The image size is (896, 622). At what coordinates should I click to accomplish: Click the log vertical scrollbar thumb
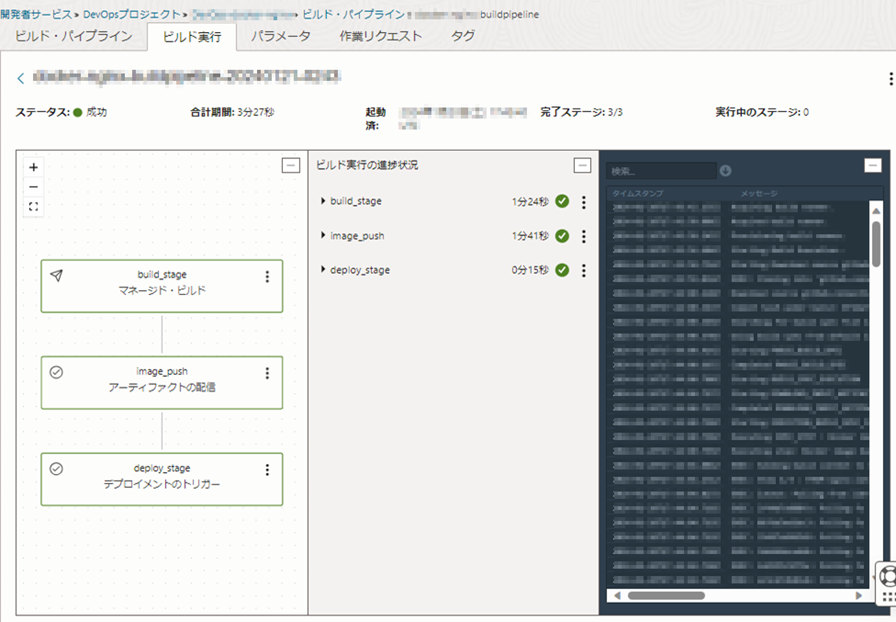[x=876, y=243]
